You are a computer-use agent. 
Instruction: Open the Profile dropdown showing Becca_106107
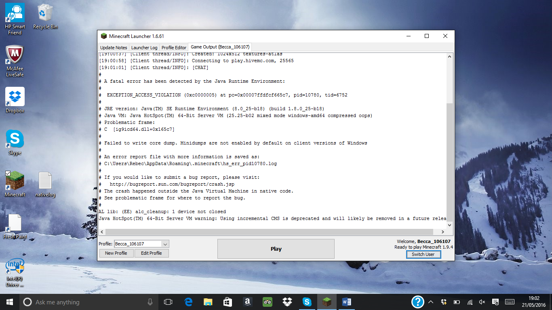click(141, 244)
